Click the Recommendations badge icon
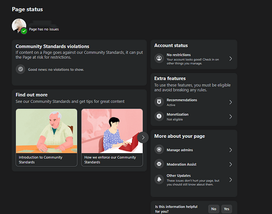The image size is (272, 214). click(159, 102)
